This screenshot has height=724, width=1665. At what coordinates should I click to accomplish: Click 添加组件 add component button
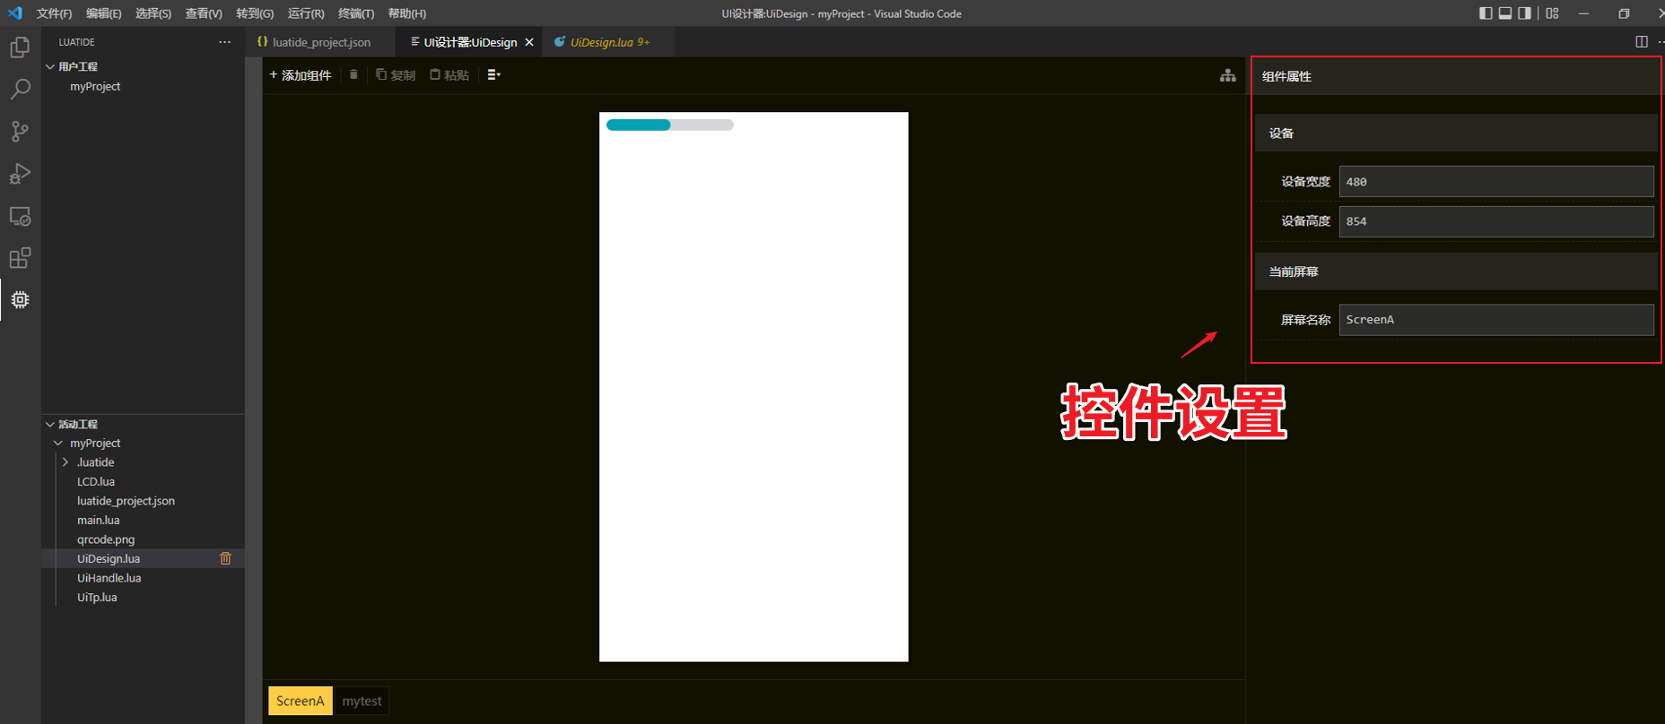point(301,75)
